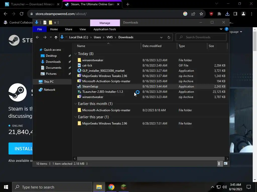This screenshot has height=192, width=257.
Task: Switch to the Share ribbon tab
Action: coord(69,29)
